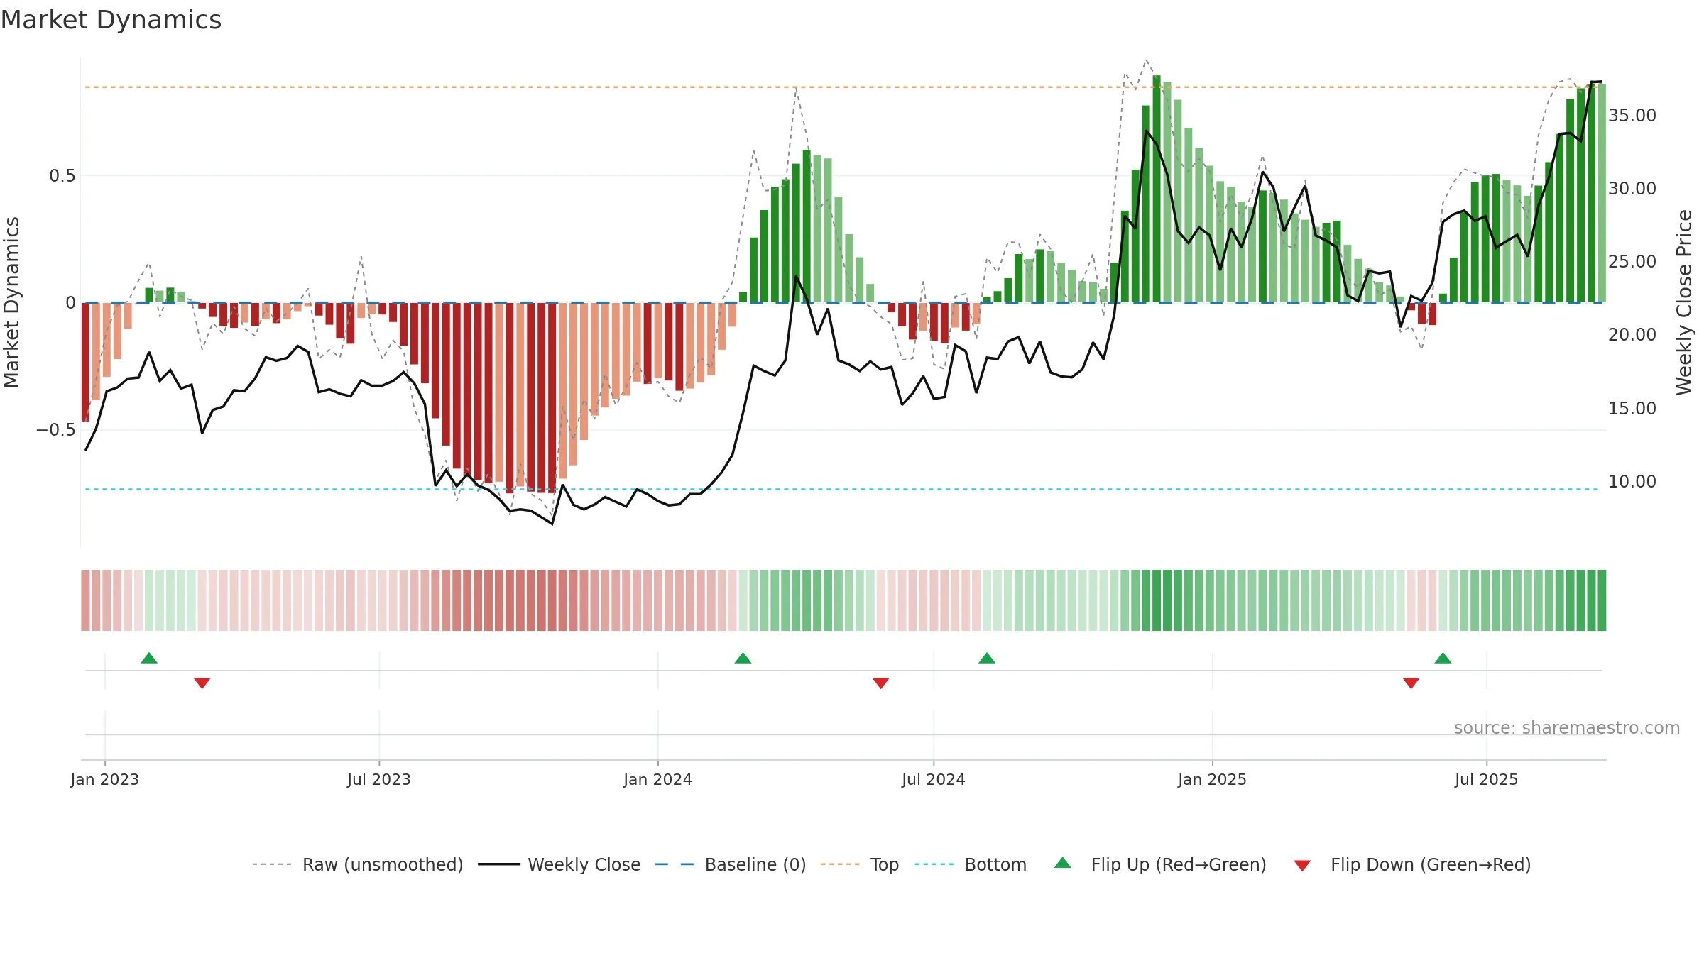Image resolution: width=1704 pixels, height=958 pixels.
Task: Click the 30.00 price axis label
Action: point(1632,188)
